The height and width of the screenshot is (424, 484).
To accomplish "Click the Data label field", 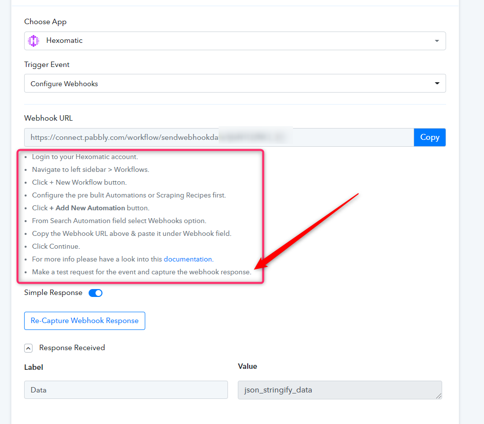I will [126, 390].
